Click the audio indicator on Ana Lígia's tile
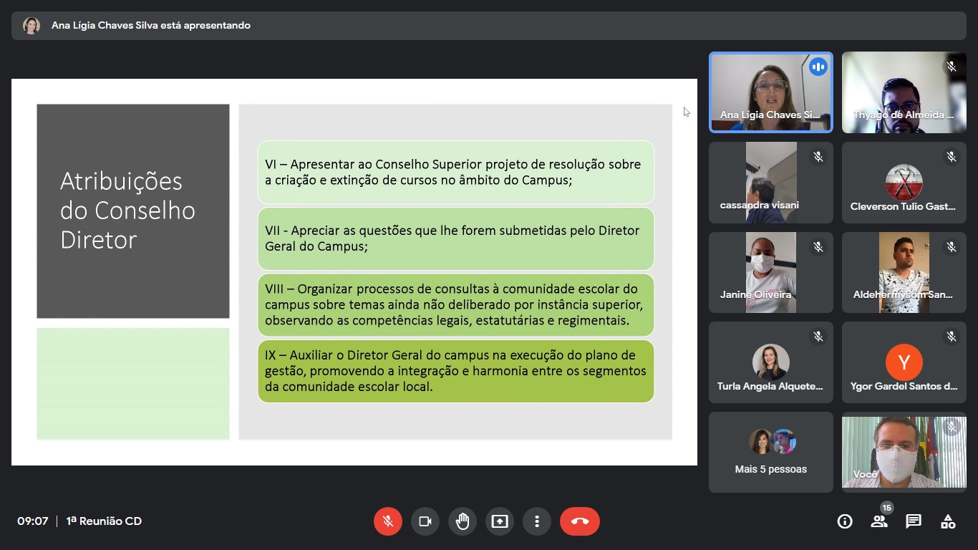The height and width of the screenshot is (550, 978). (818, 67)
